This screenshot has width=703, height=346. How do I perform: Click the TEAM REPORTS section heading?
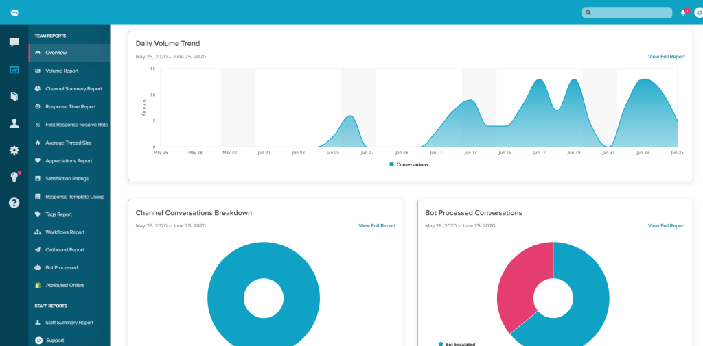pos(50,36)
